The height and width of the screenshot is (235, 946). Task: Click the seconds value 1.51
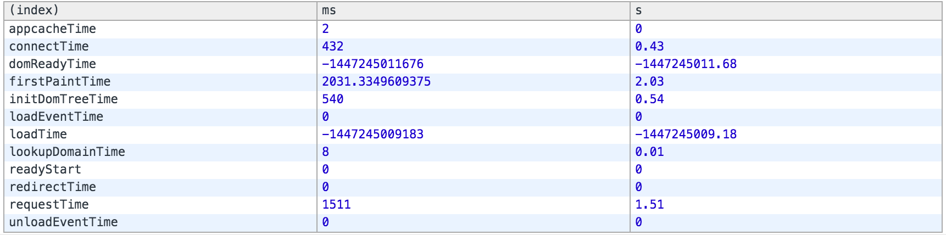click(x=649, y=205)
